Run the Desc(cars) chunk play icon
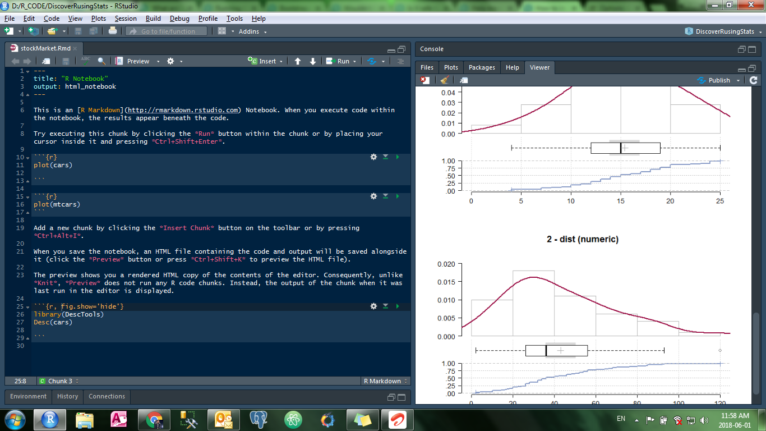This screenshot has height=431, width=766. (398, 306)
